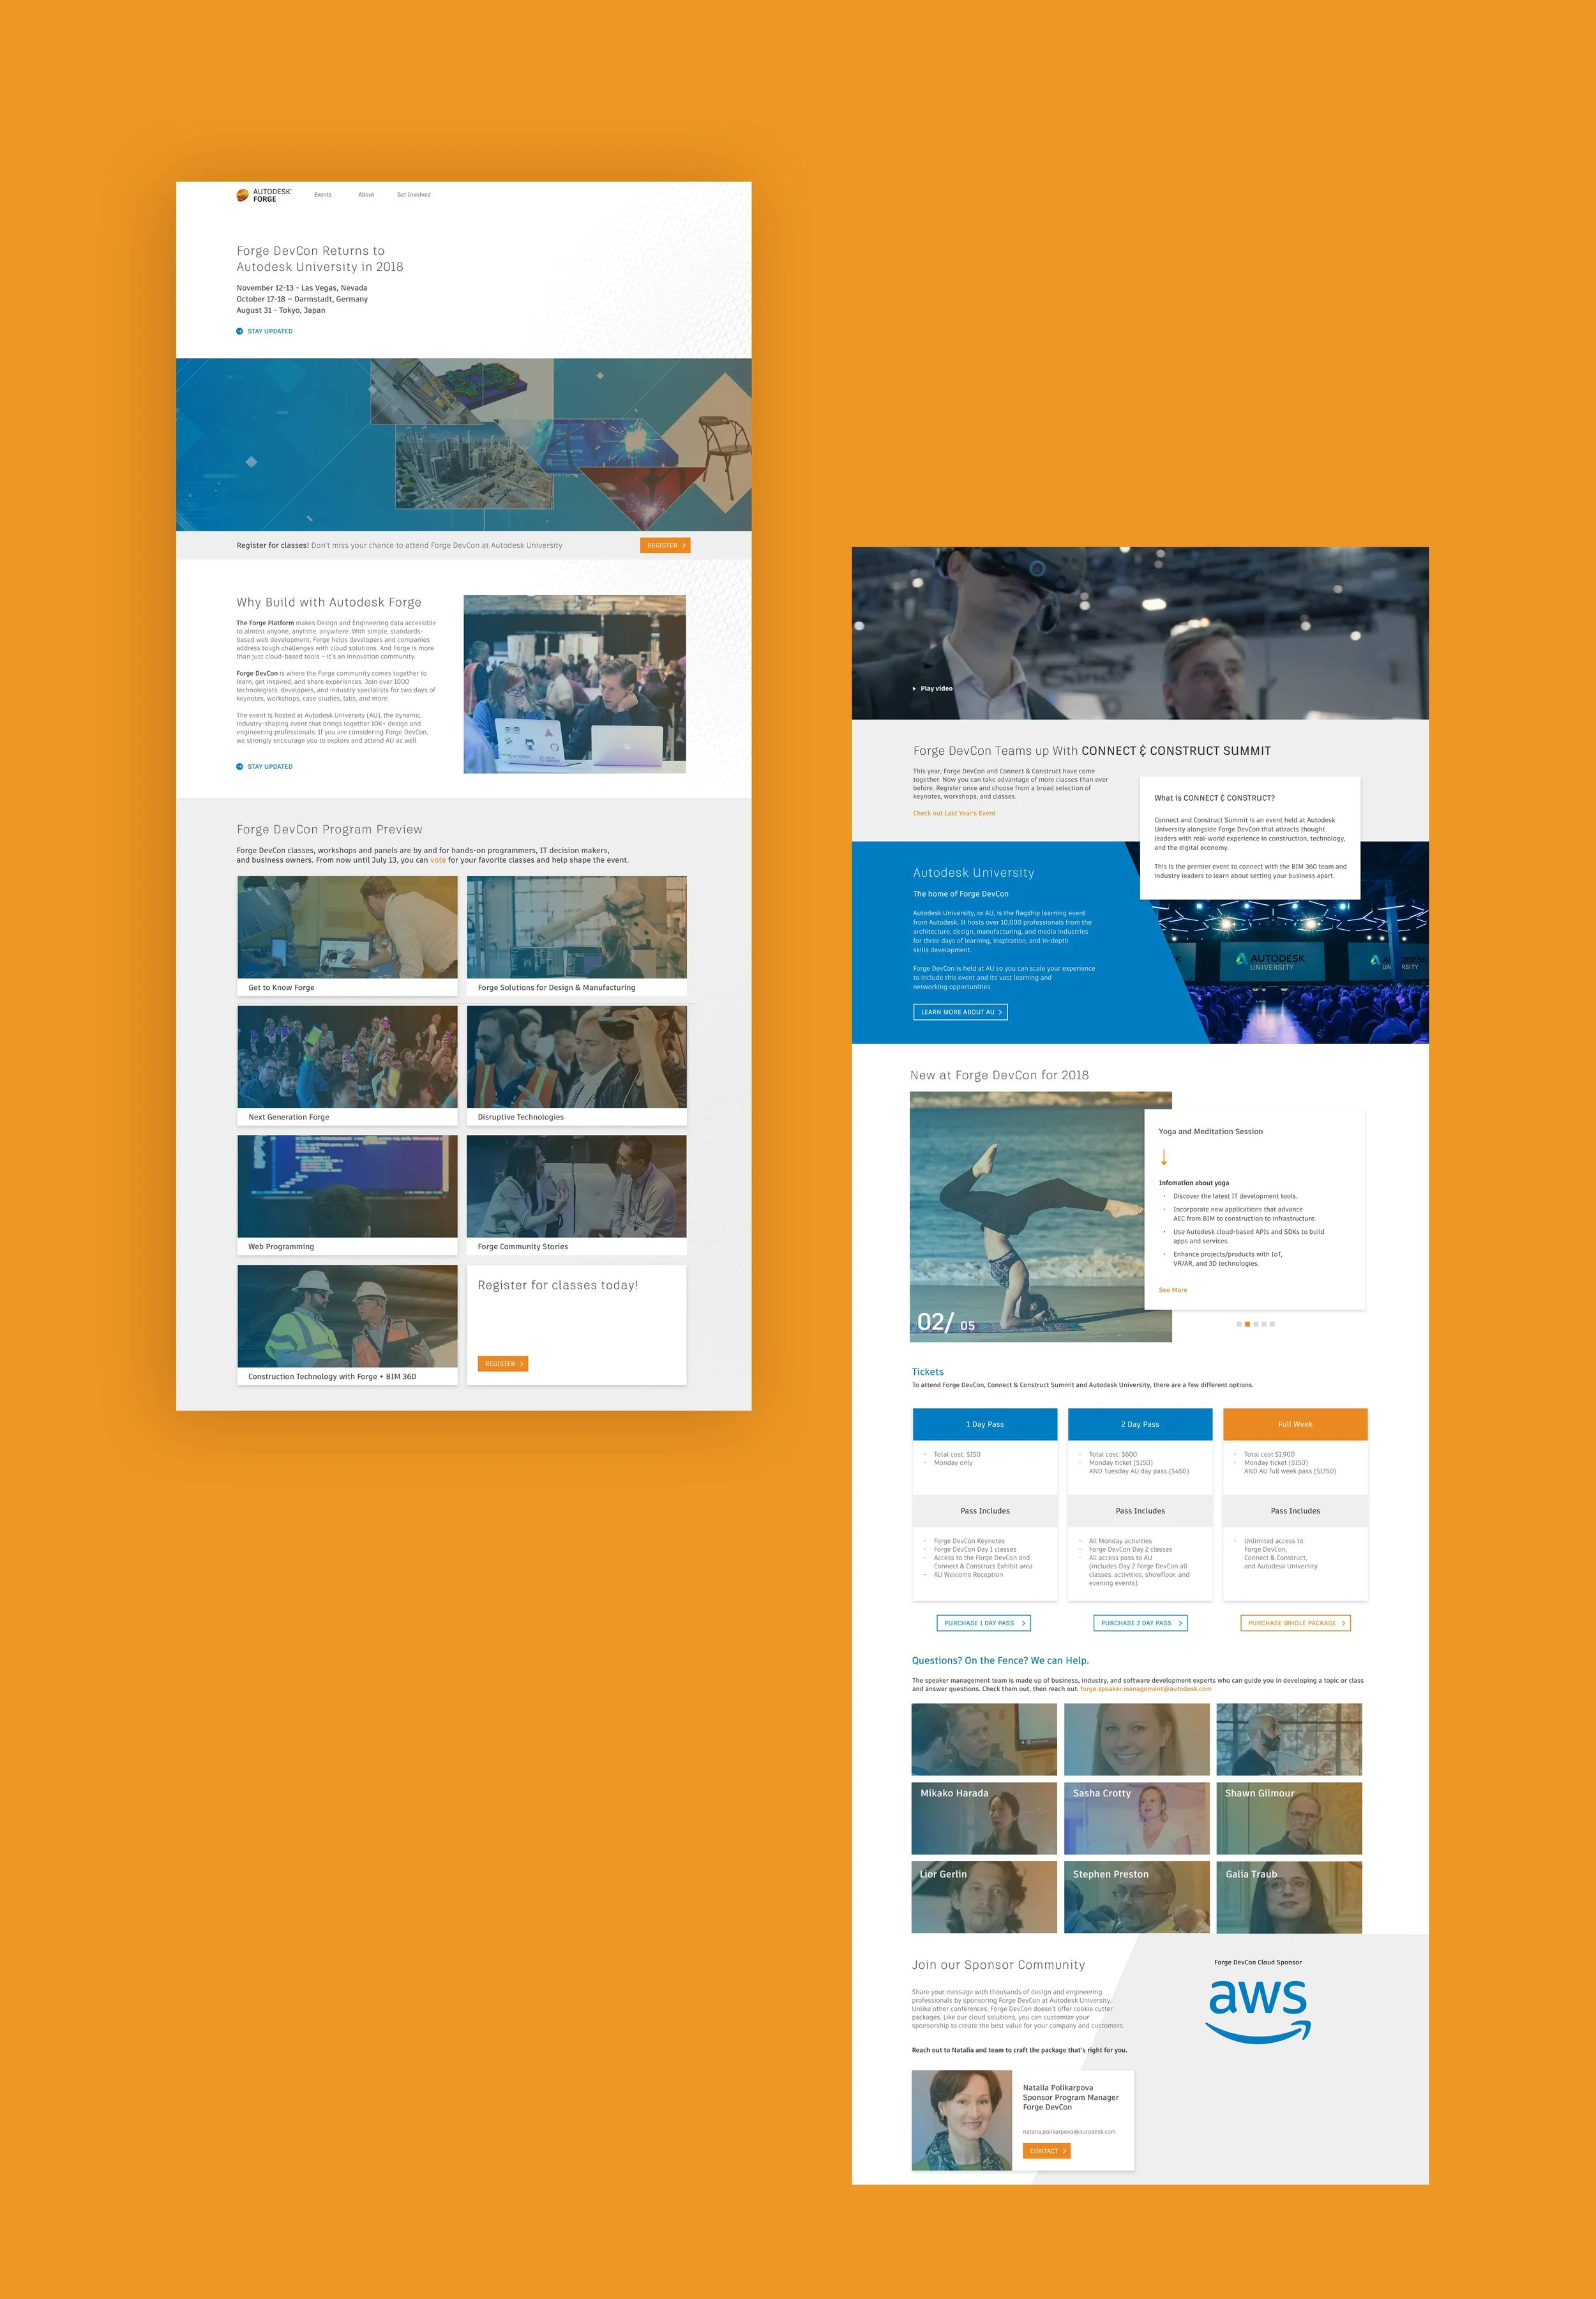Click Purchase 2 Day Pass button
1596x2299 pixels.
(x=1140, y=1623)
